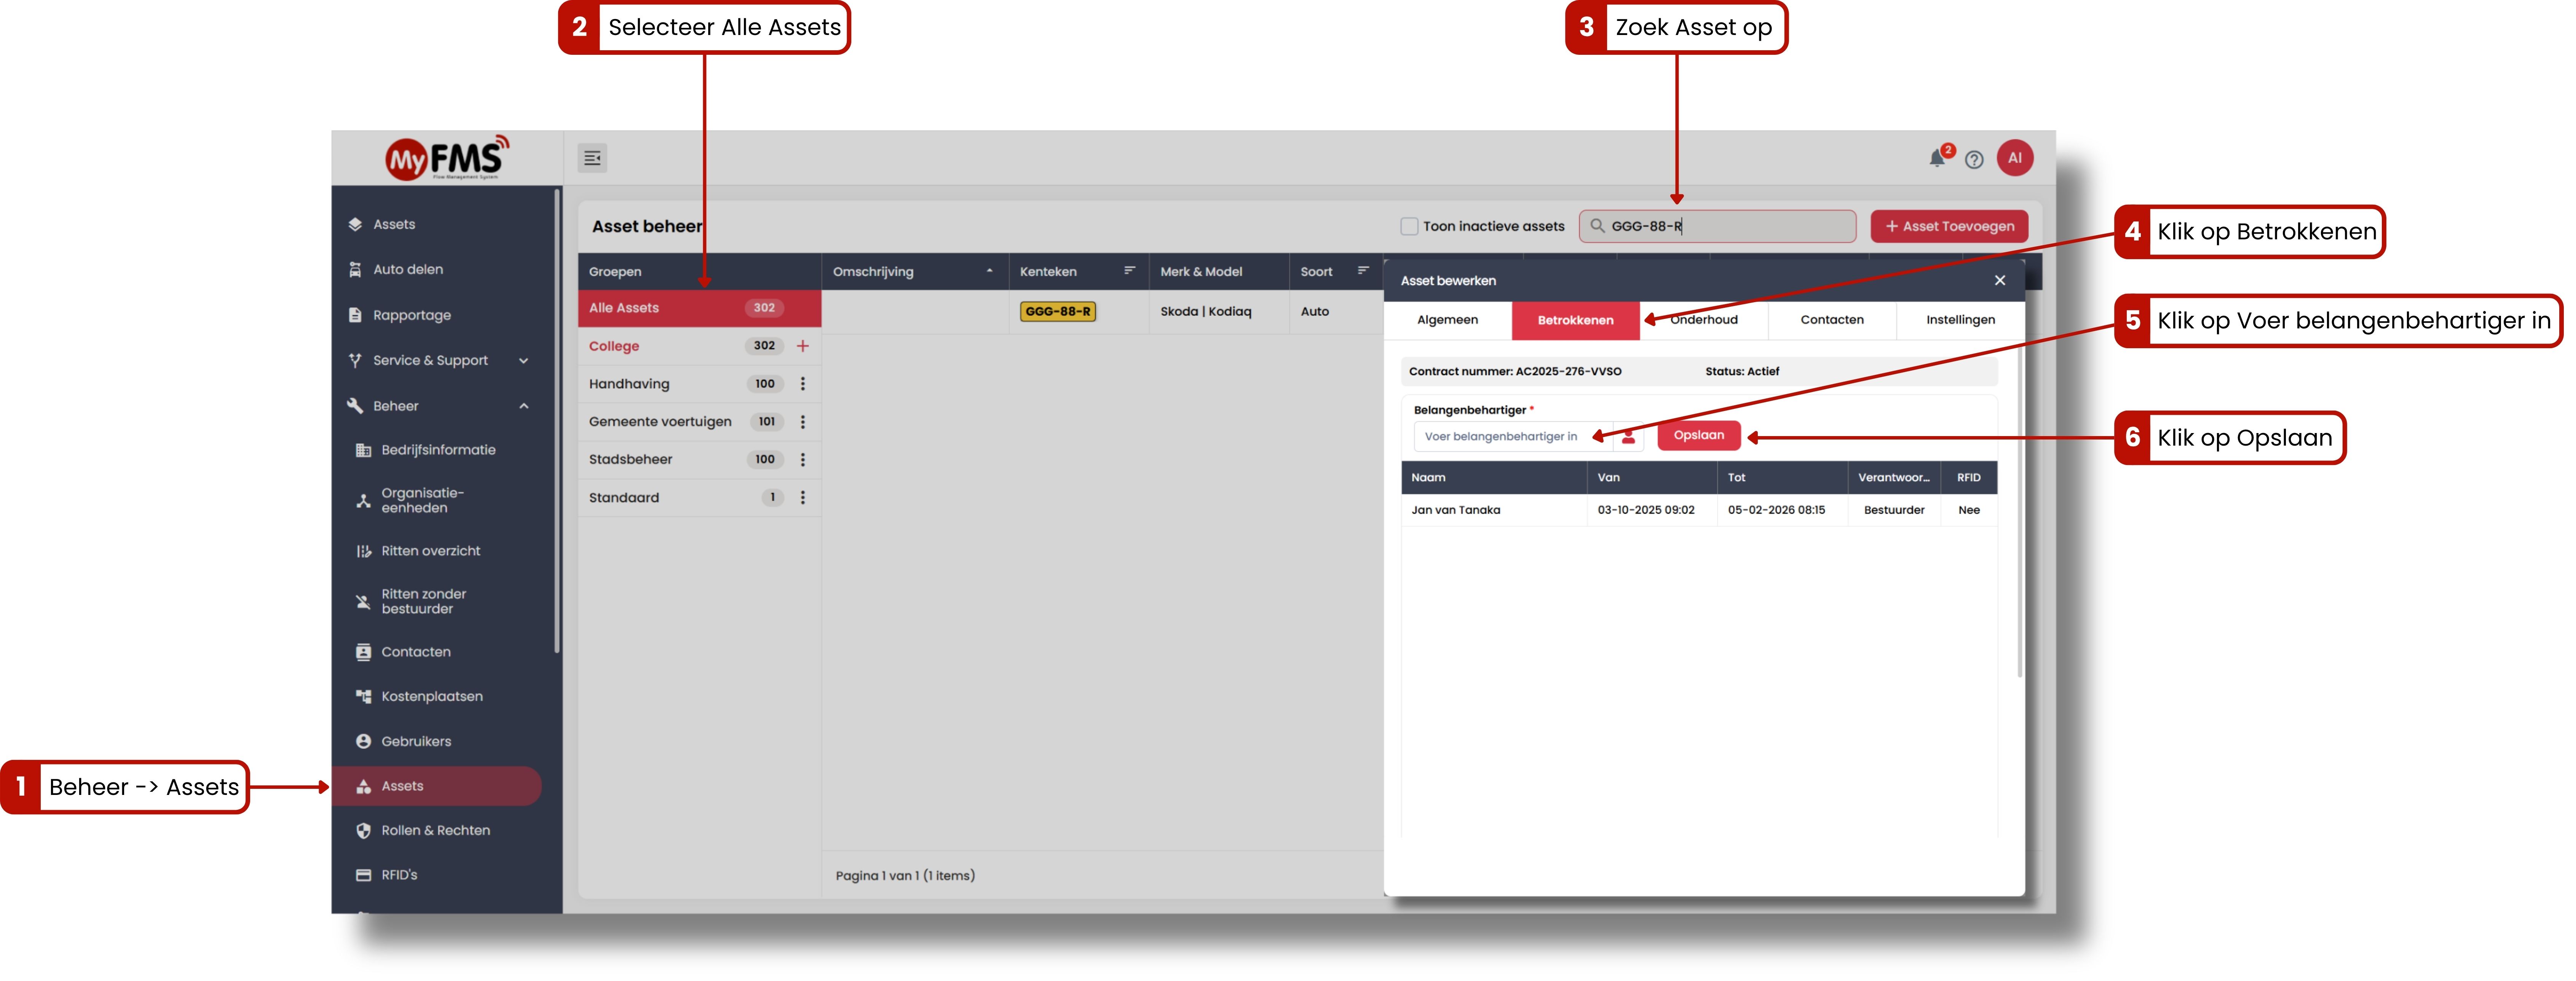Open Ritten overzicht in sidebar
The height and width of the screenshot is (981, 2576).
(430, 551)
